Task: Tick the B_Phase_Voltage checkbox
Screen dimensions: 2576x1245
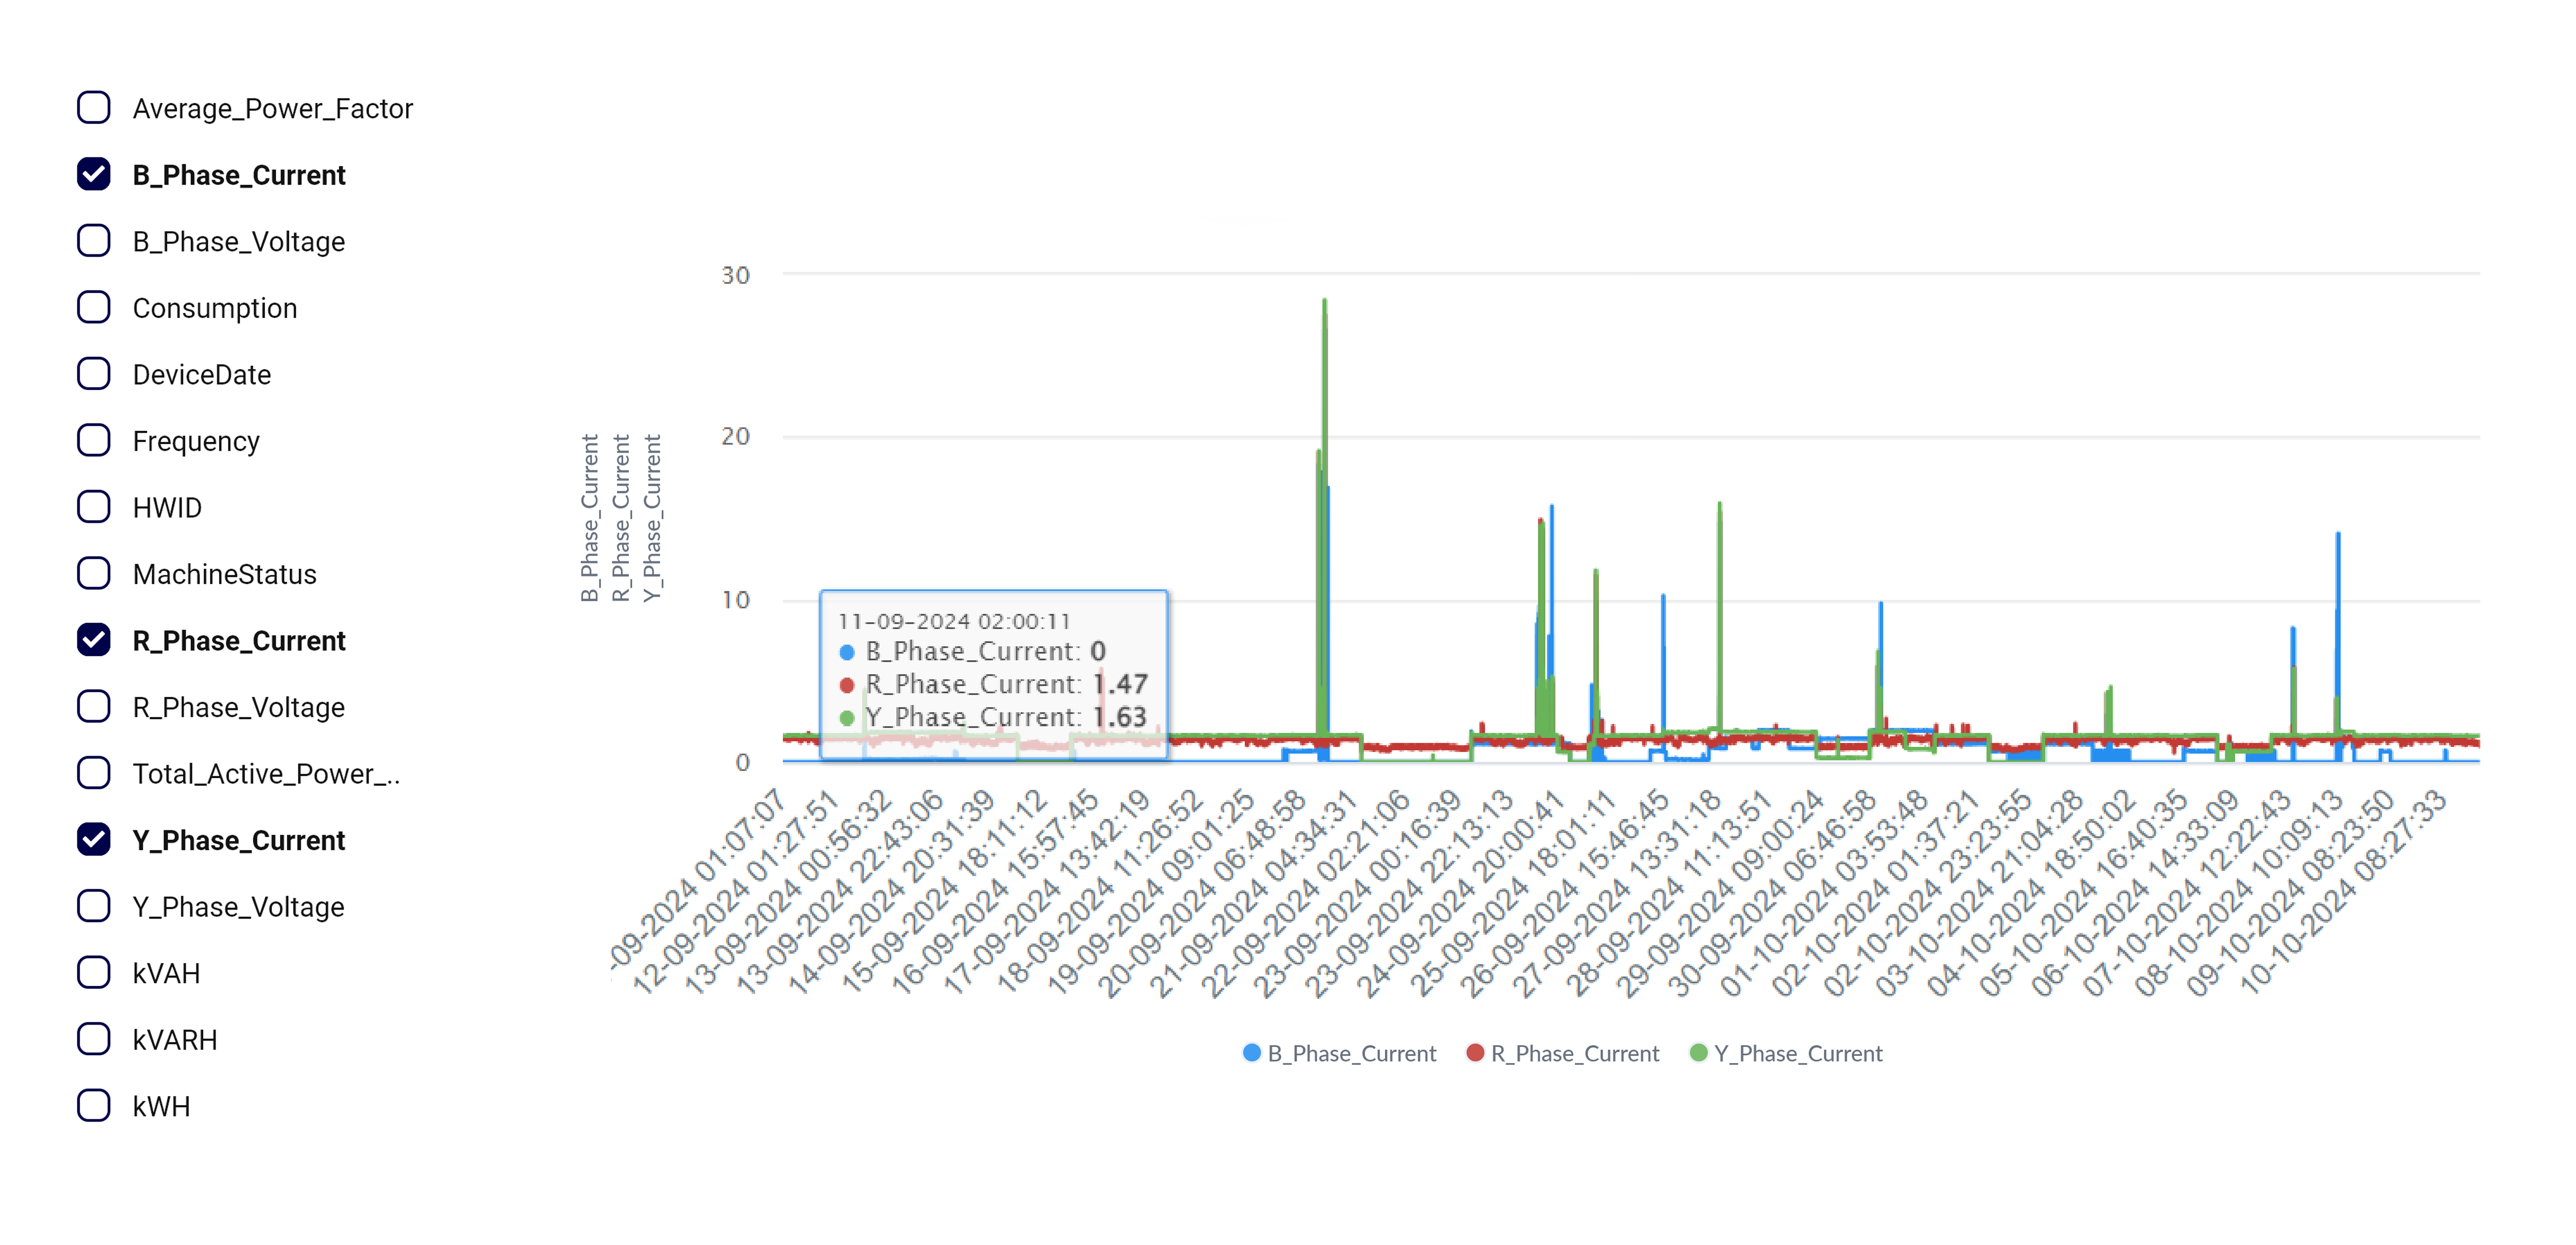Action: tap(94, 241)
